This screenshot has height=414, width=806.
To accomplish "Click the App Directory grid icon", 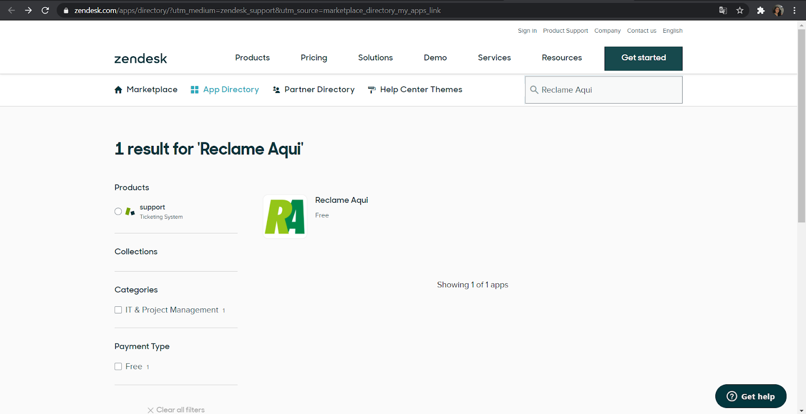I will point(194,90).
